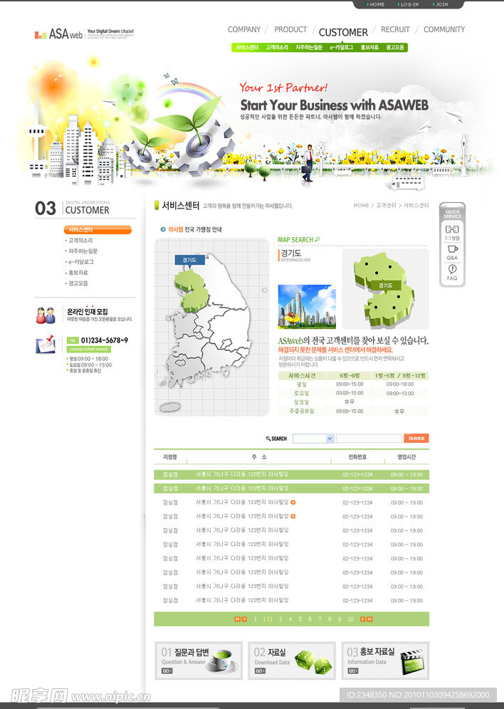
Task: Click the 서비스시간 table header cell
Action: click(x=302, y=375)
